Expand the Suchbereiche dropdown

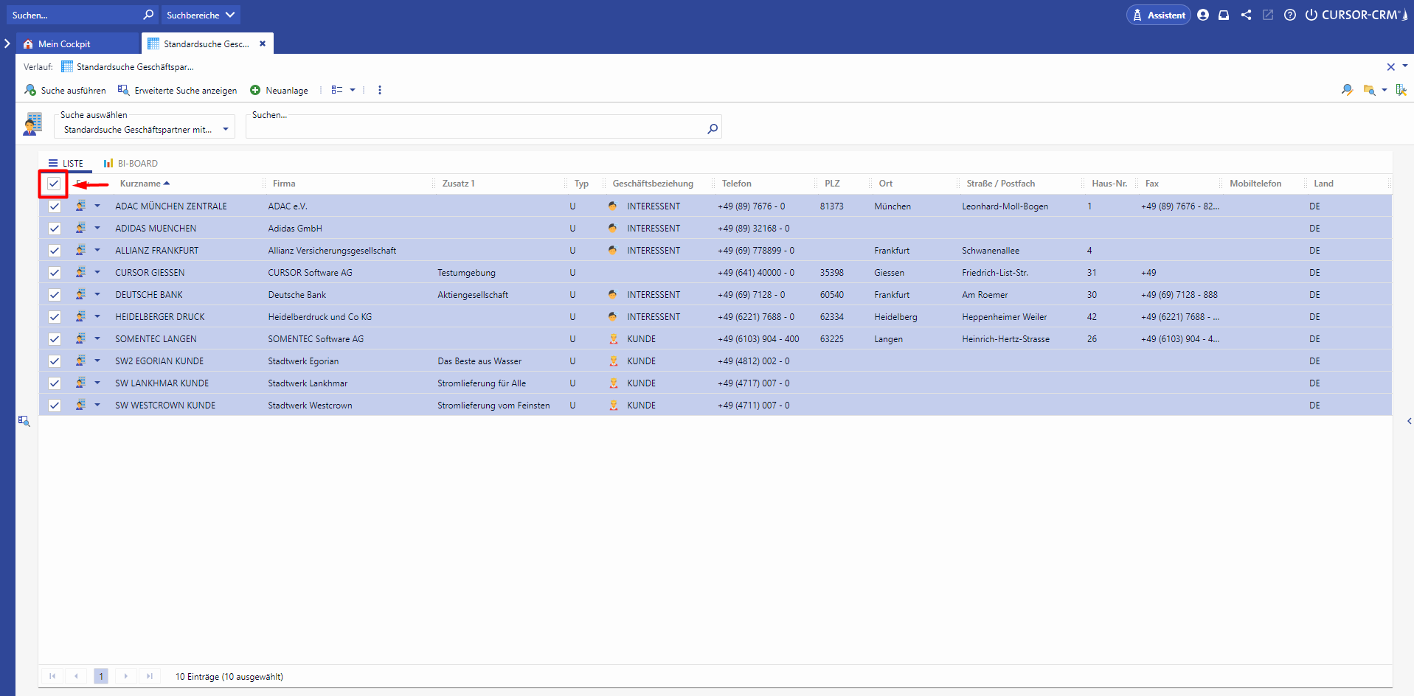click(201, 15)
